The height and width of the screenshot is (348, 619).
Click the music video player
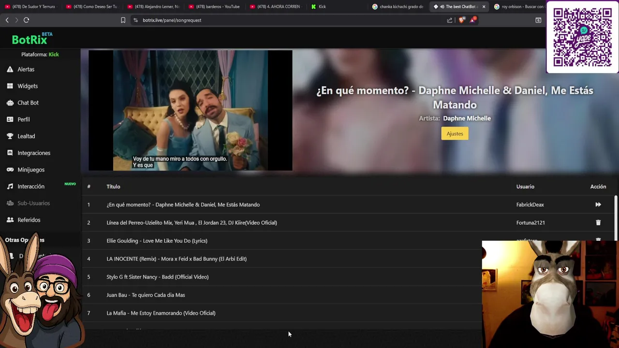coord(190,110)
